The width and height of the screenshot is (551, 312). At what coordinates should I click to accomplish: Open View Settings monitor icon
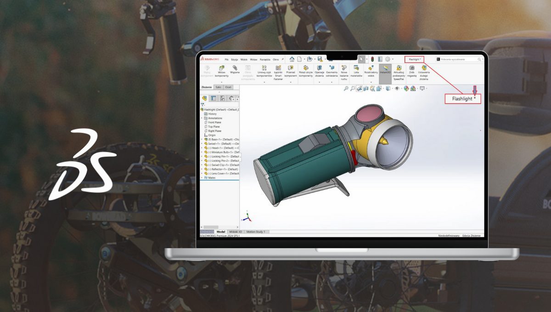pyautogui.click(x=422, y=88)
